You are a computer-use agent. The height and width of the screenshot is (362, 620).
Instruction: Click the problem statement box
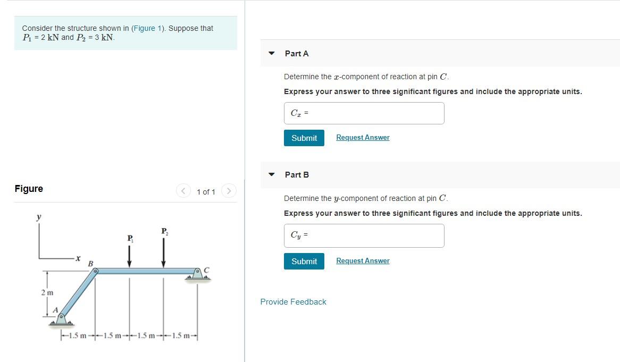click(x=125, y=32)
